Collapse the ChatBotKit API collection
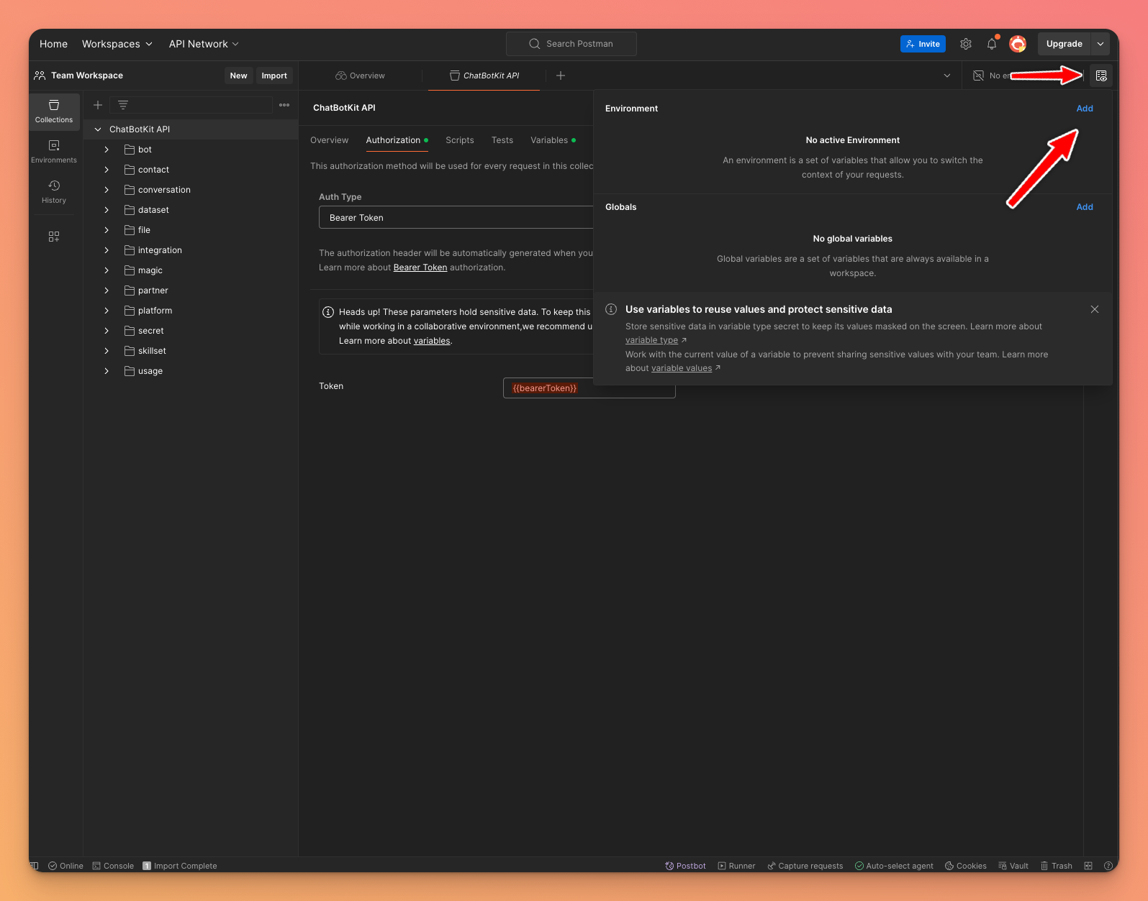Image resolution: width=1148 pixels, height=901 pixels. pyautogui.click(x=98, y=129)
